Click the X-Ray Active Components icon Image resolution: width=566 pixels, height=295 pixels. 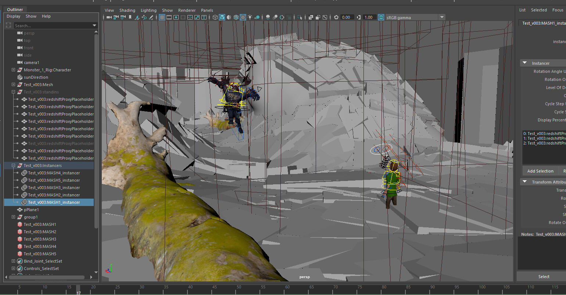(x=318, y=17)
